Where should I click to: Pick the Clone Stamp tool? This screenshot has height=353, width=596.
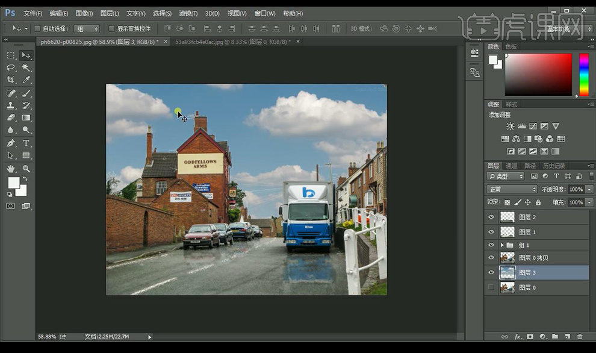(11, 105)
